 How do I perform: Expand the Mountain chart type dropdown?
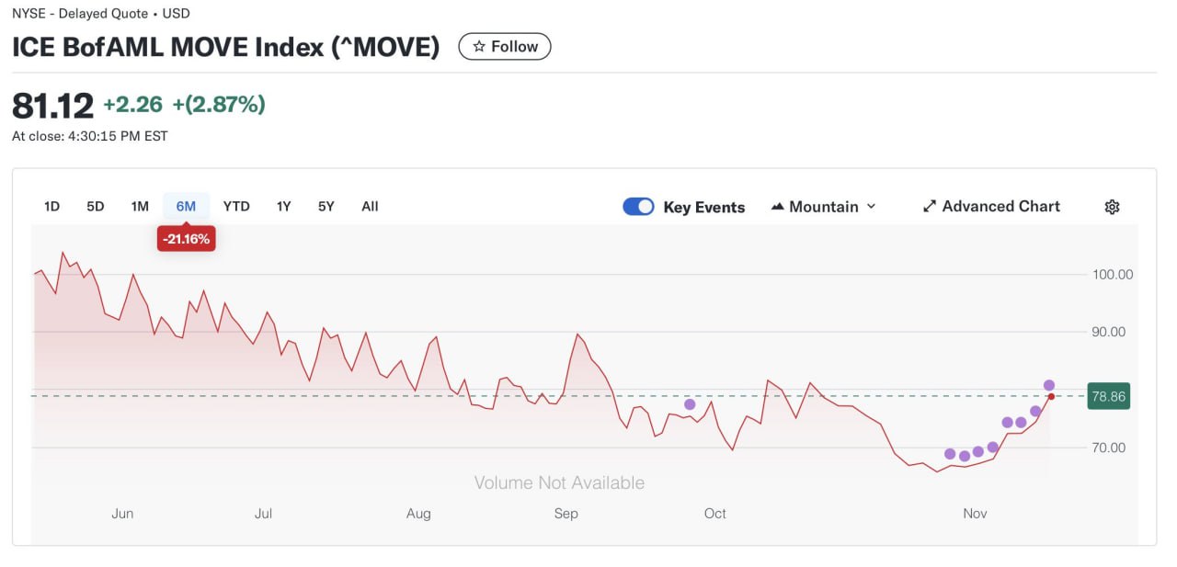pyautogui.click(x=871, y=207)
